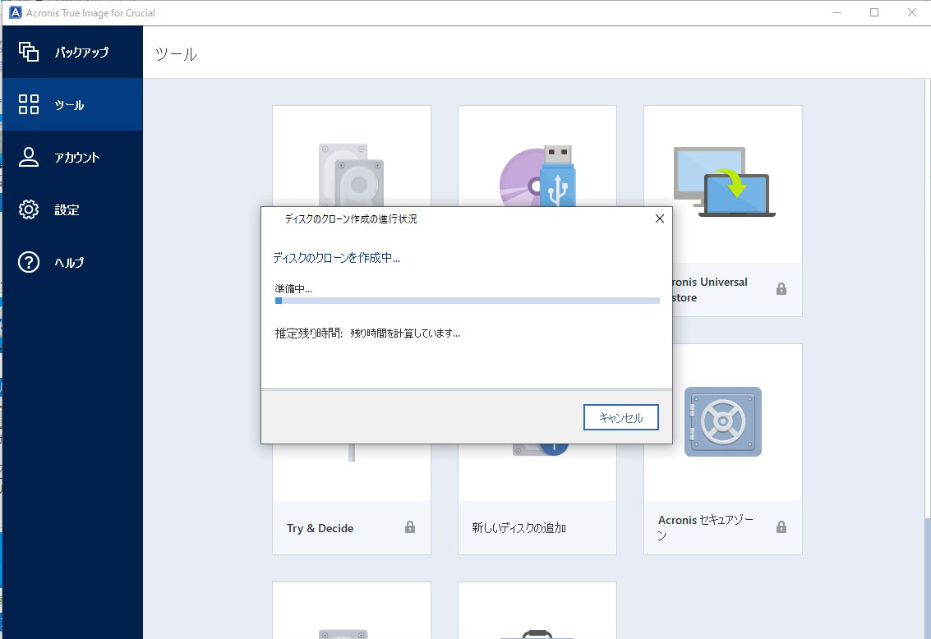Maximize the Acronis True Image window
Viewport: 931px width, 639px height.
874,12
